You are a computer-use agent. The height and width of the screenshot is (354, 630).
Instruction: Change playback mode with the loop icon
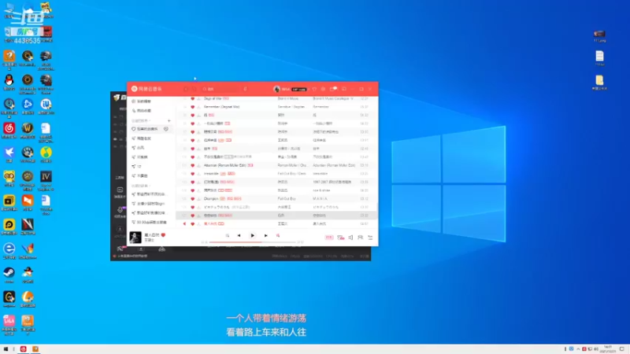(x=228, y=235)
